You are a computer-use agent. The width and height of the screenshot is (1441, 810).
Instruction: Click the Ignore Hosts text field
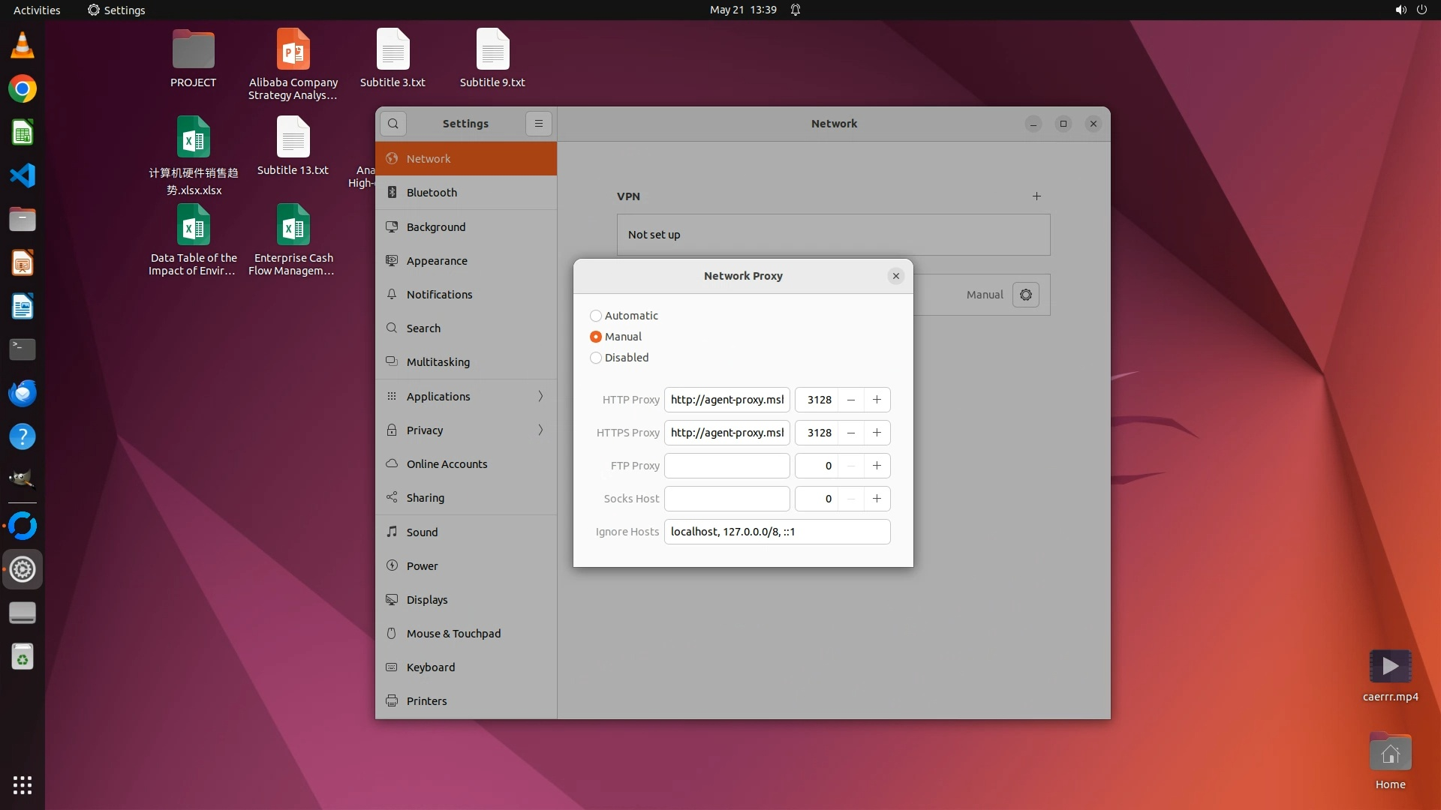pos(777,532)
